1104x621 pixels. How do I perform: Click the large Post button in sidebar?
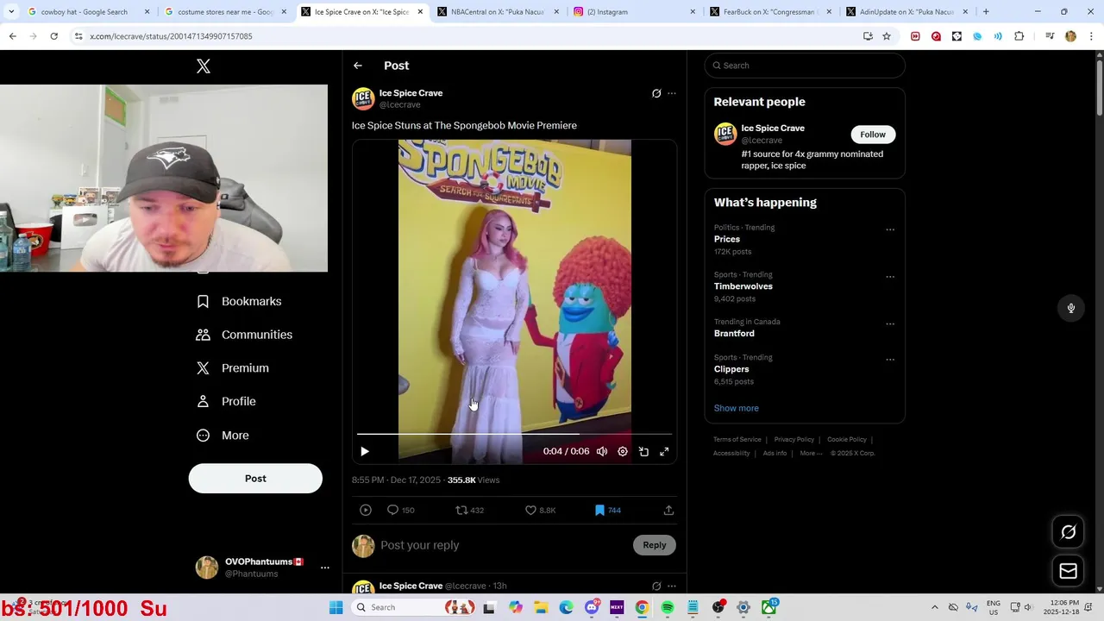click(x=255, y=479)
